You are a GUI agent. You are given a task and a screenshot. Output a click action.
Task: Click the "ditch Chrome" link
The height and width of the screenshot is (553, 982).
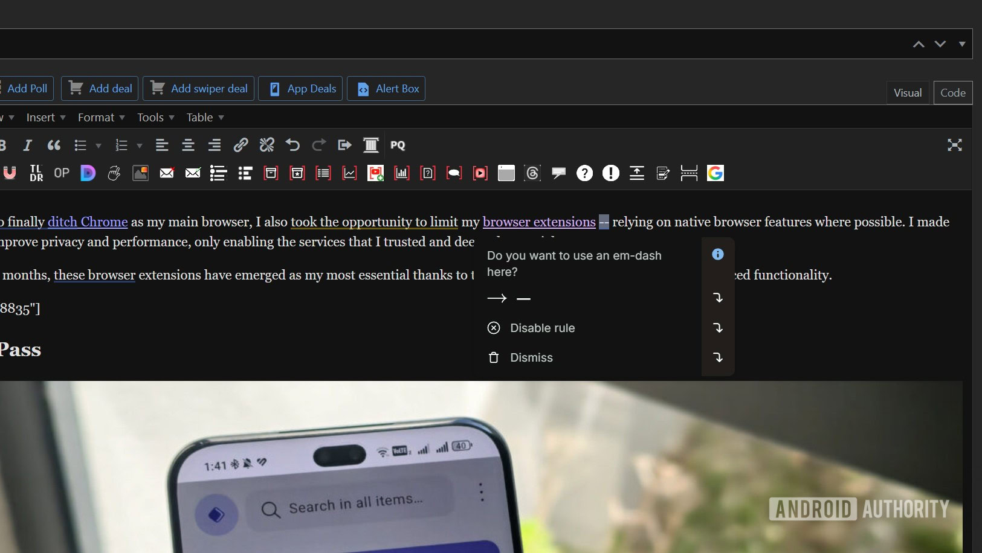[x=87, y=222]
